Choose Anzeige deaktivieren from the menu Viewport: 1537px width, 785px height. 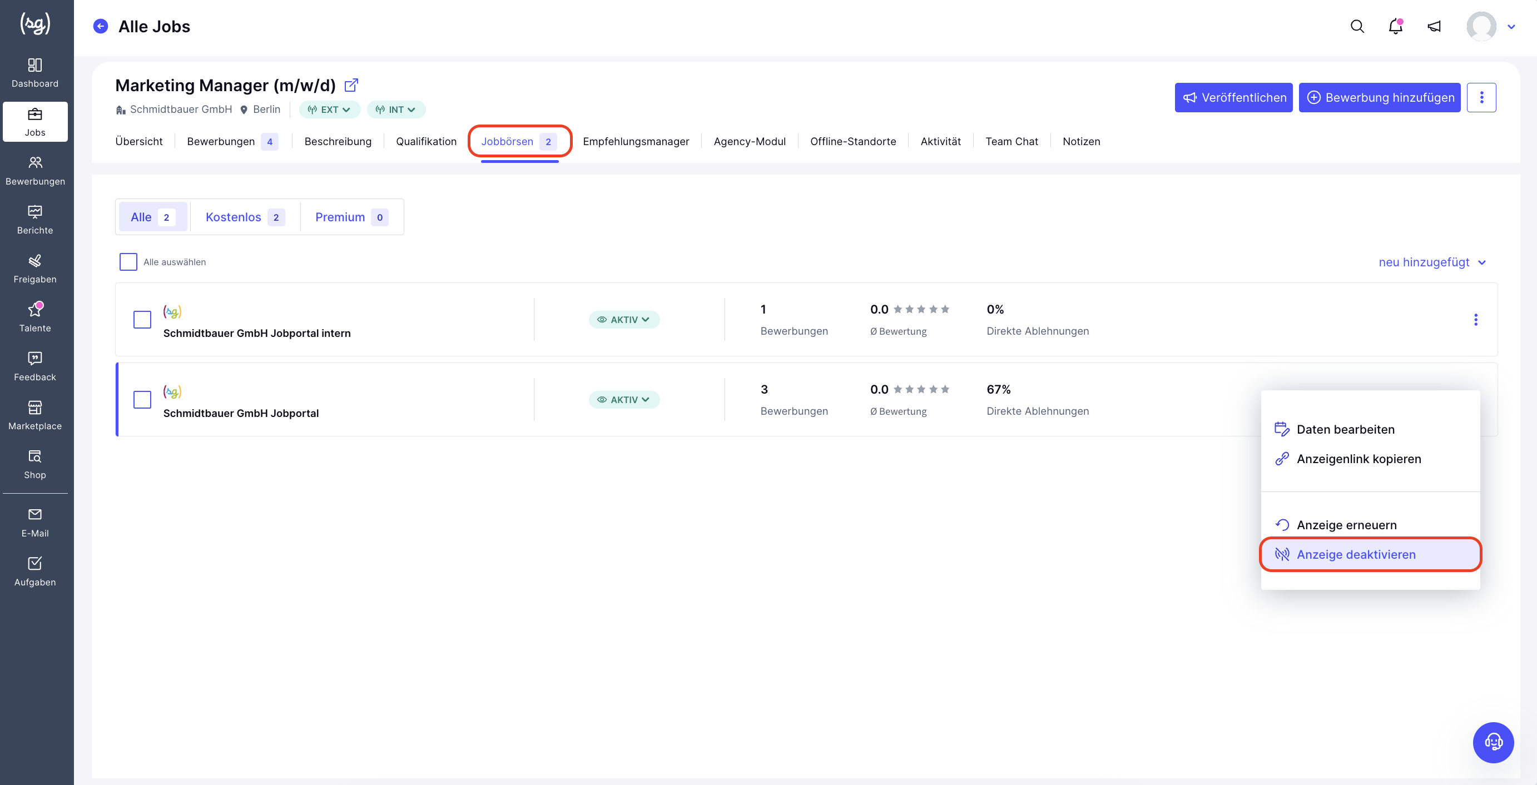1370,554
